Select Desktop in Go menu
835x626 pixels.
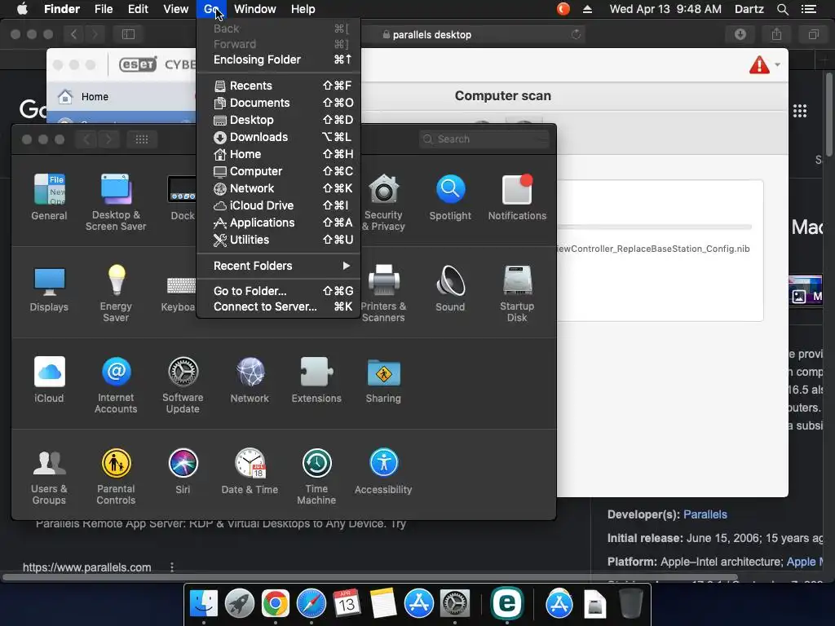[279, 120]
